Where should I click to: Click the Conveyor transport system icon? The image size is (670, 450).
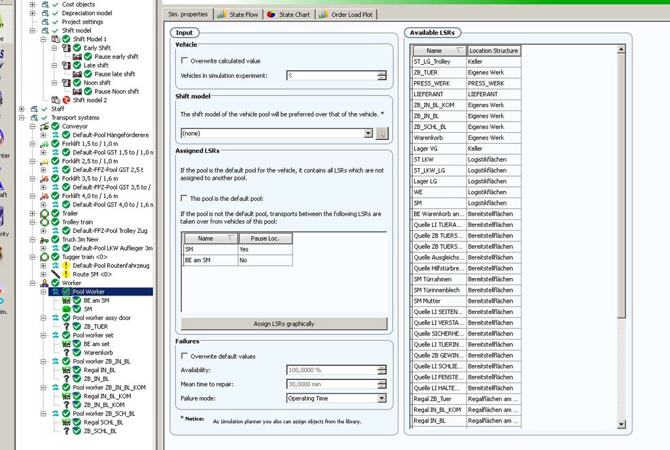44,126
